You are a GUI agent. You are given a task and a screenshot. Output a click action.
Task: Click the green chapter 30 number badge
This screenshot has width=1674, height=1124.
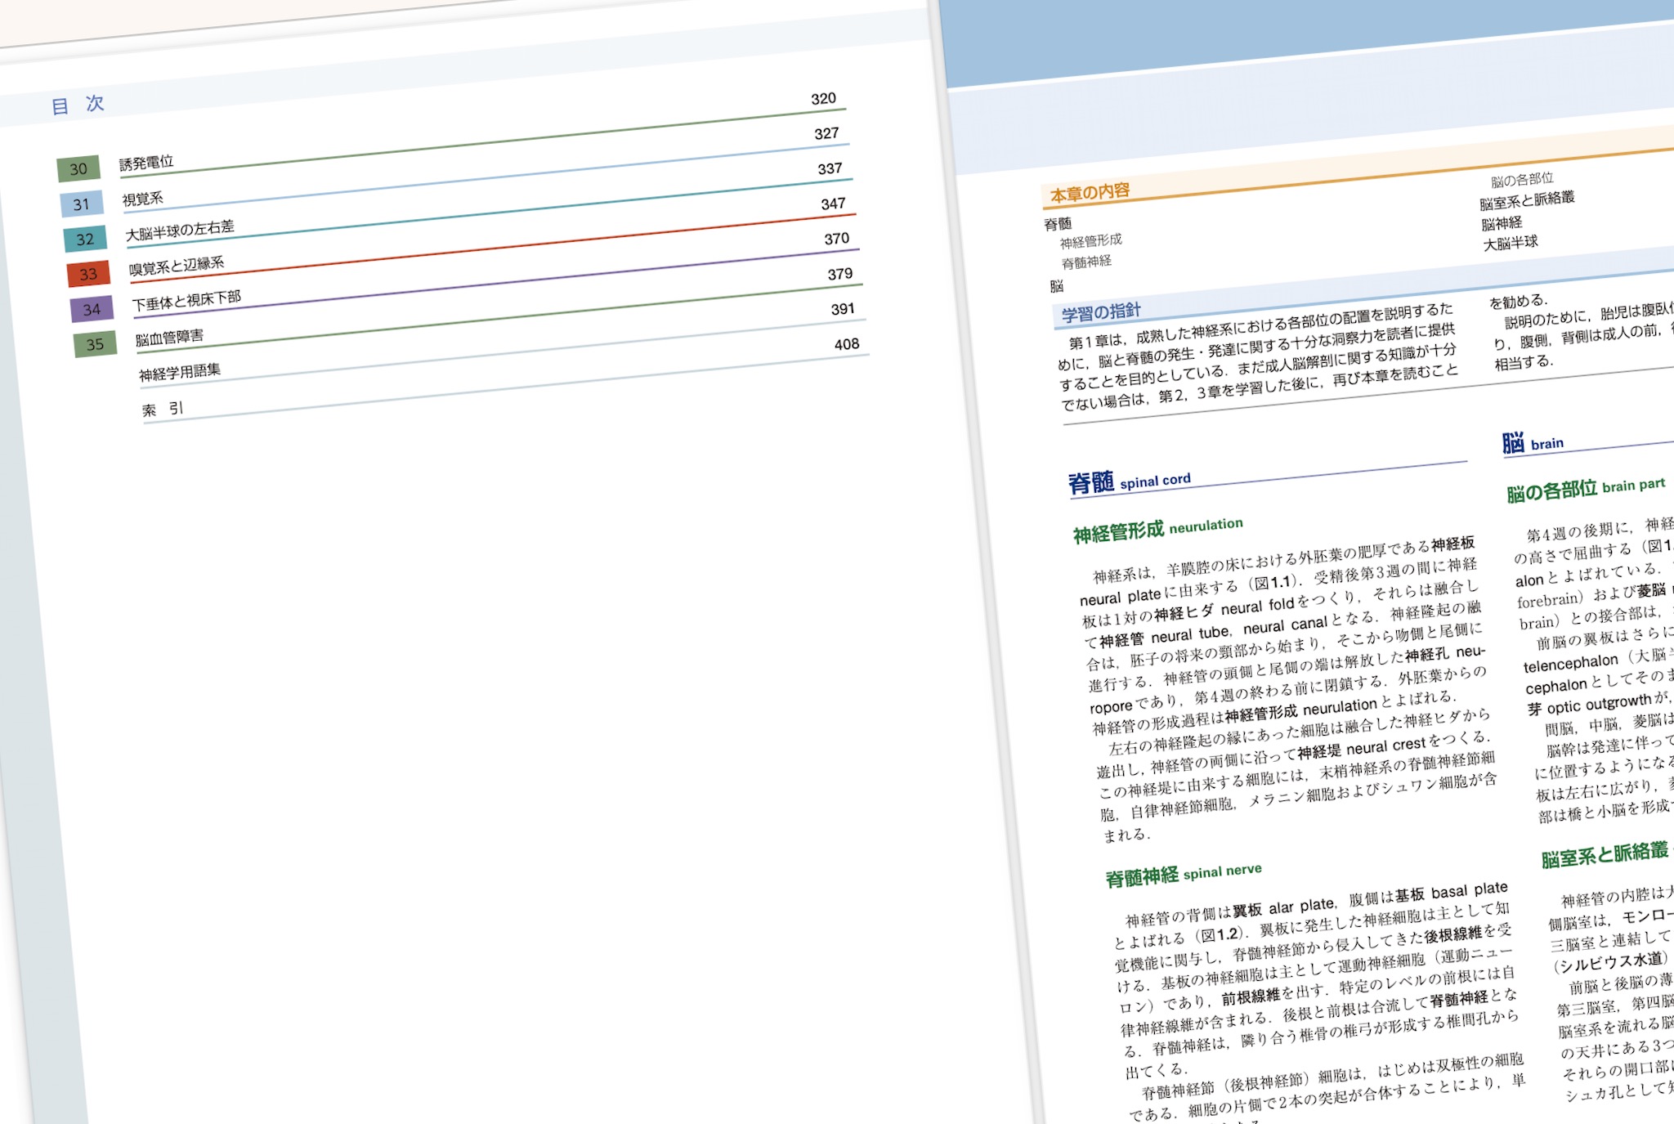pos(78,168)
